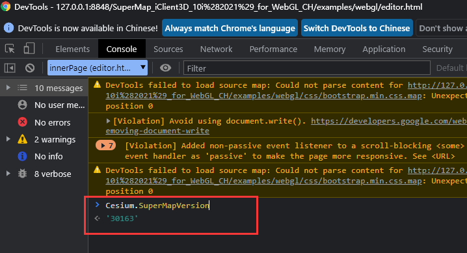Expand the document.write violation message
This screenshot has width=467, height=253.
(x=109, y=120)
